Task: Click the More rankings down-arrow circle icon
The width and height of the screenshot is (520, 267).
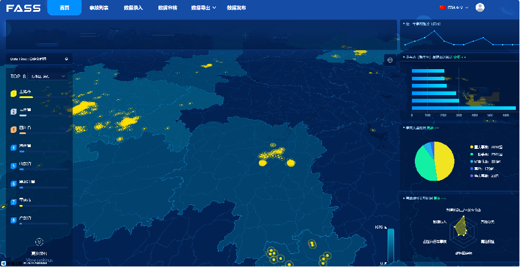Action: coord(39,242)
